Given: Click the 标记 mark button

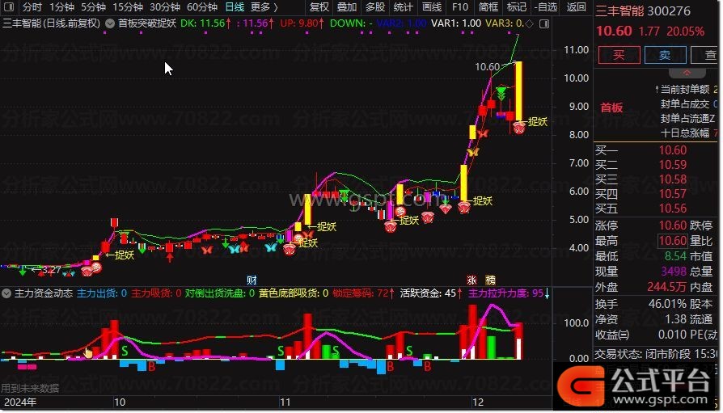Looking at the screenshot, I should (517, 7).
